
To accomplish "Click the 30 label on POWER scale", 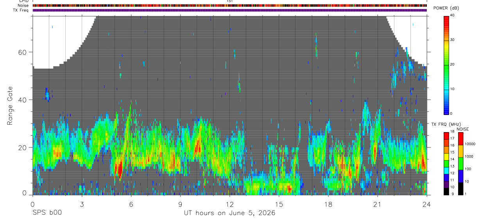I will [453, 40].
